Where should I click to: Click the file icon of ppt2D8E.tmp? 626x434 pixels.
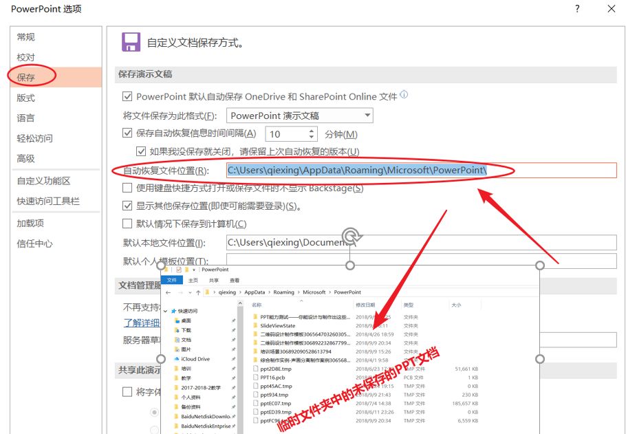tap(256, 369)
